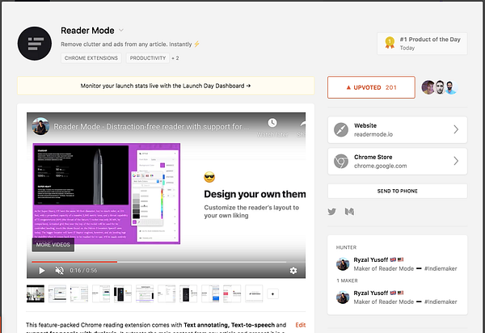The image size is (485, 333).
Task: Click the plus button to add media
Action: [x=273, y=294]
